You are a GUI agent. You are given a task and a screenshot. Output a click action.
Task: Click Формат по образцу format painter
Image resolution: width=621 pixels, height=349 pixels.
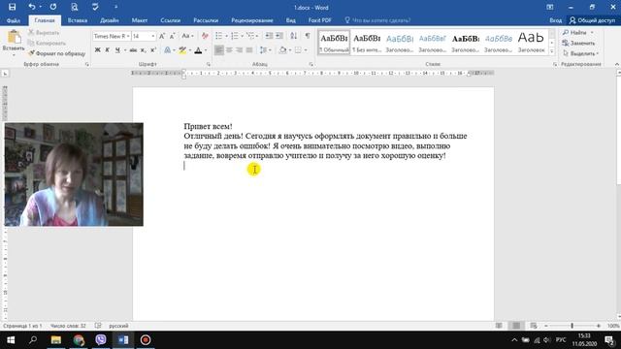(56, 53)
